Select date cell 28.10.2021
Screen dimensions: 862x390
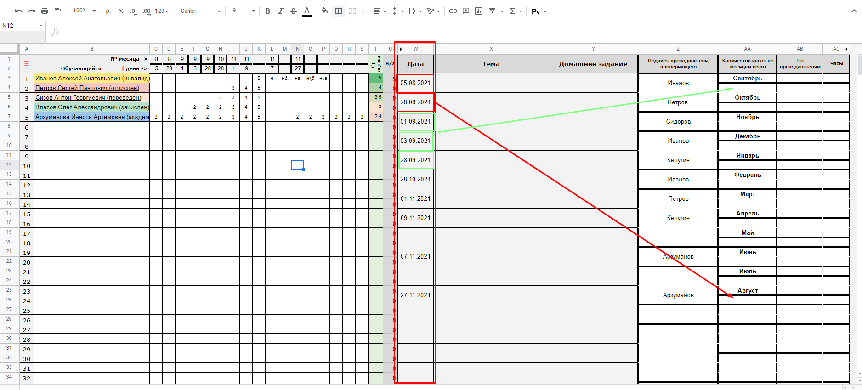pyautogui.click(x=415, y=179)
